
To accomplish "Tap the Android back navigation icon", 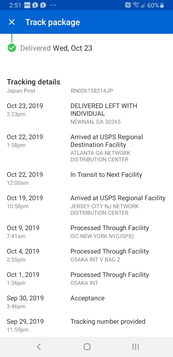I will pos(39,347).
